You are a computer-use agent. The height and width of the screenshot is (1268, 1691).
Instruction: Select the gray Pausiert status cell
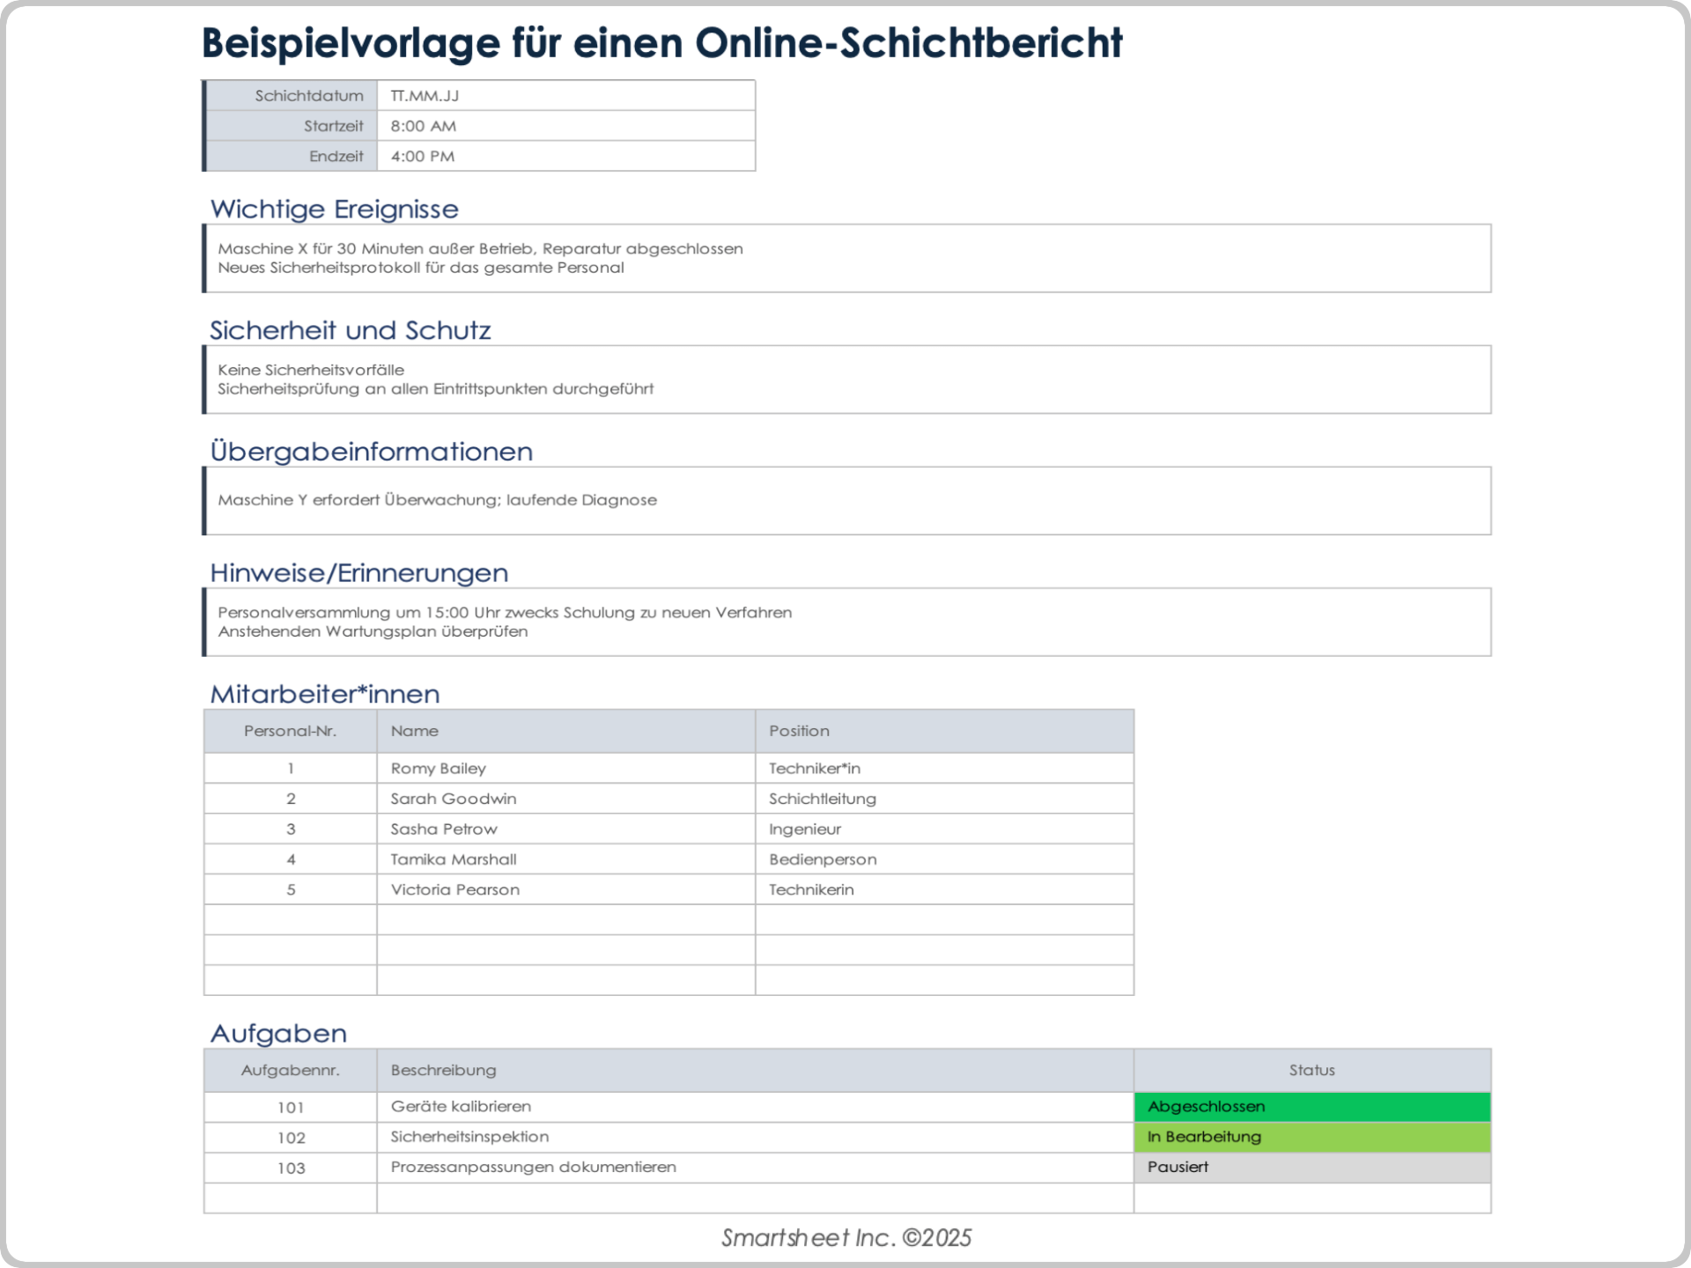point(1311,1167)
